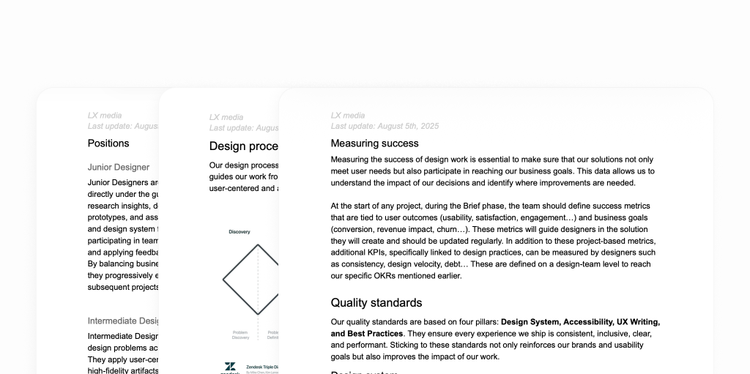Click the Discovery label above the diamond
The width and height of the screenshot is (750, 374).
click(x=239, y=232)
